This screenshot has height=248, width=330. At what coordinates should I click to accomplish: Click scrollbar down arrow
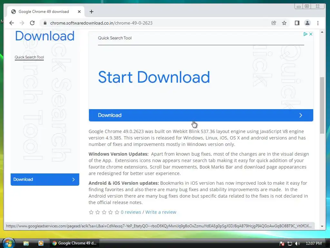[322, 226]
